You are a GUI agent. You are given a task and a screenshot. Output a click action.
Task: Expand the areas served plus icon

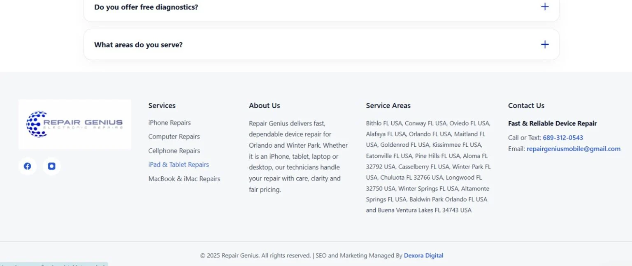(x=545, y=44)
